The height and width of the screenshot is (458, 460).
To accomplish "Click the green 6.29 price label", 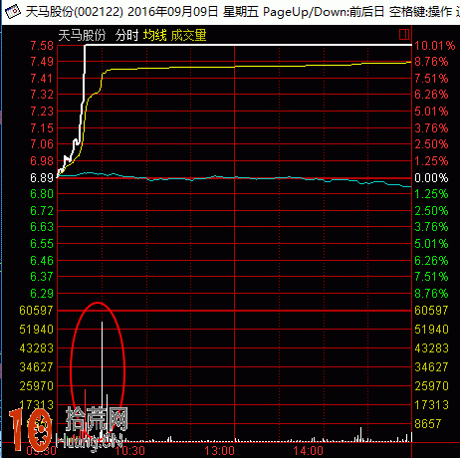I will tap(42, 294).
